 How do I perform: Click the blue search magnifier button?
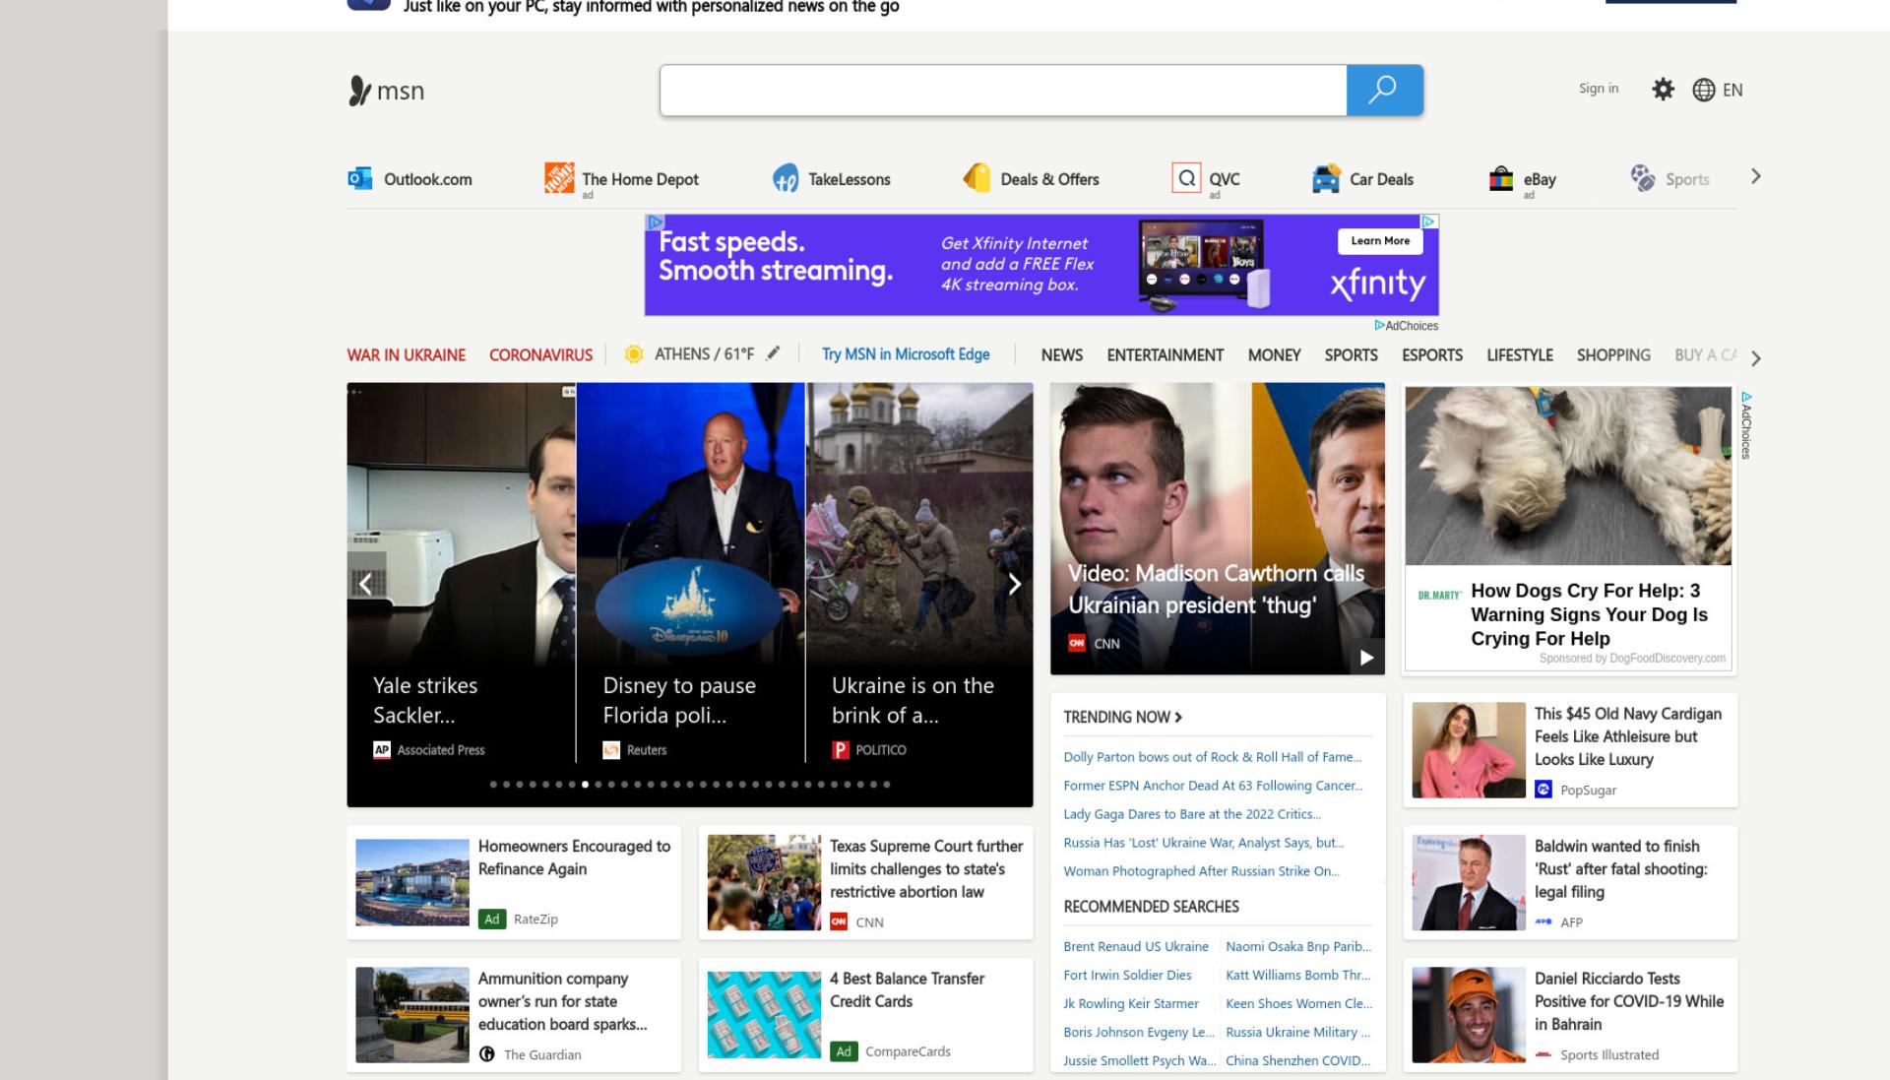(x=1384, y=90)
